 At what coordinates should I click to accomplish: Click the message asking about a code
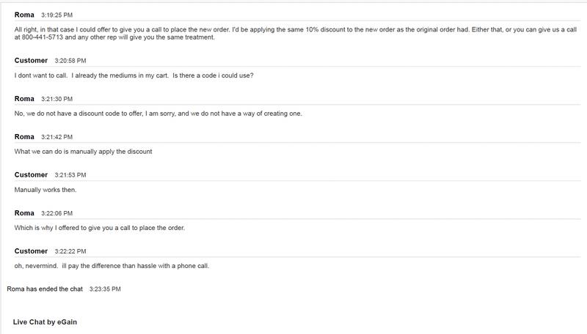[134, 75]
